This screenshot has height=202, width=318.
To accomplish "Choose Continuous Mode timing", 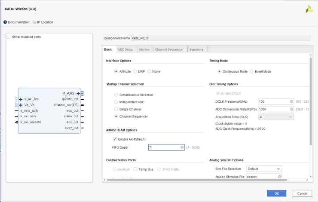I will [219, 71].
